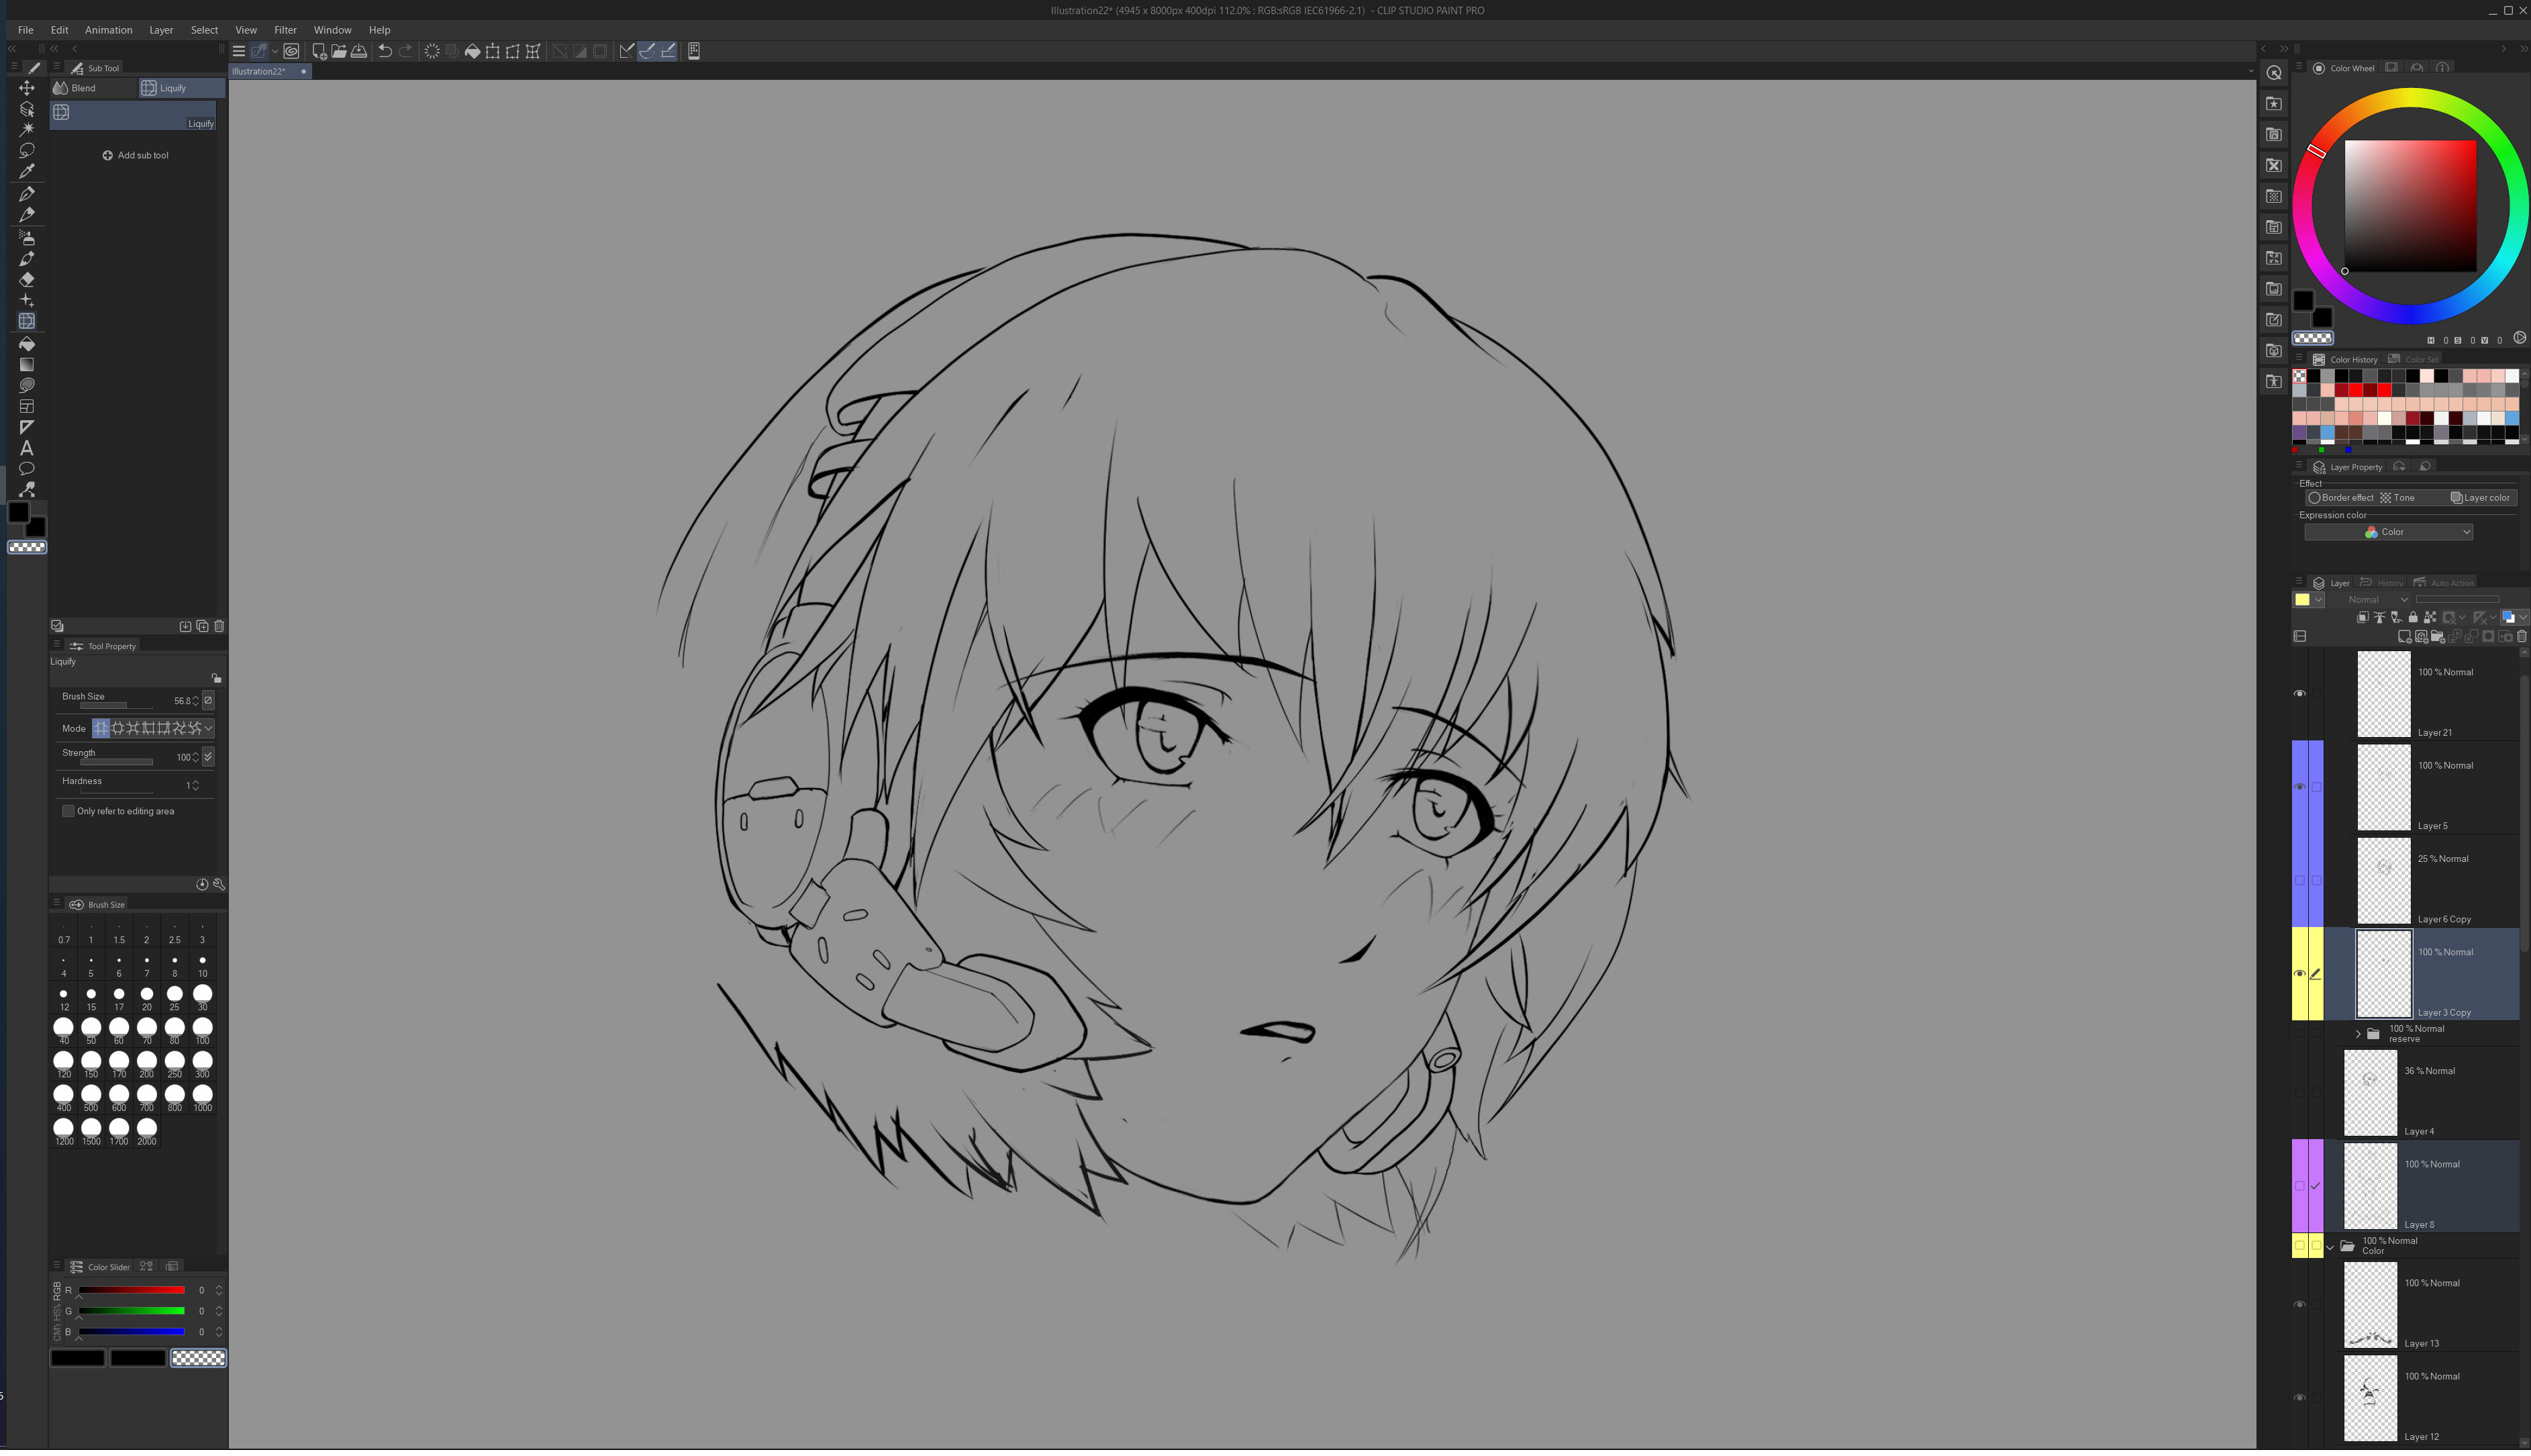Screen dimensions: 2531x1456
Task: Select the Auto select magic wand tool
Action: [x=27, y=129]
